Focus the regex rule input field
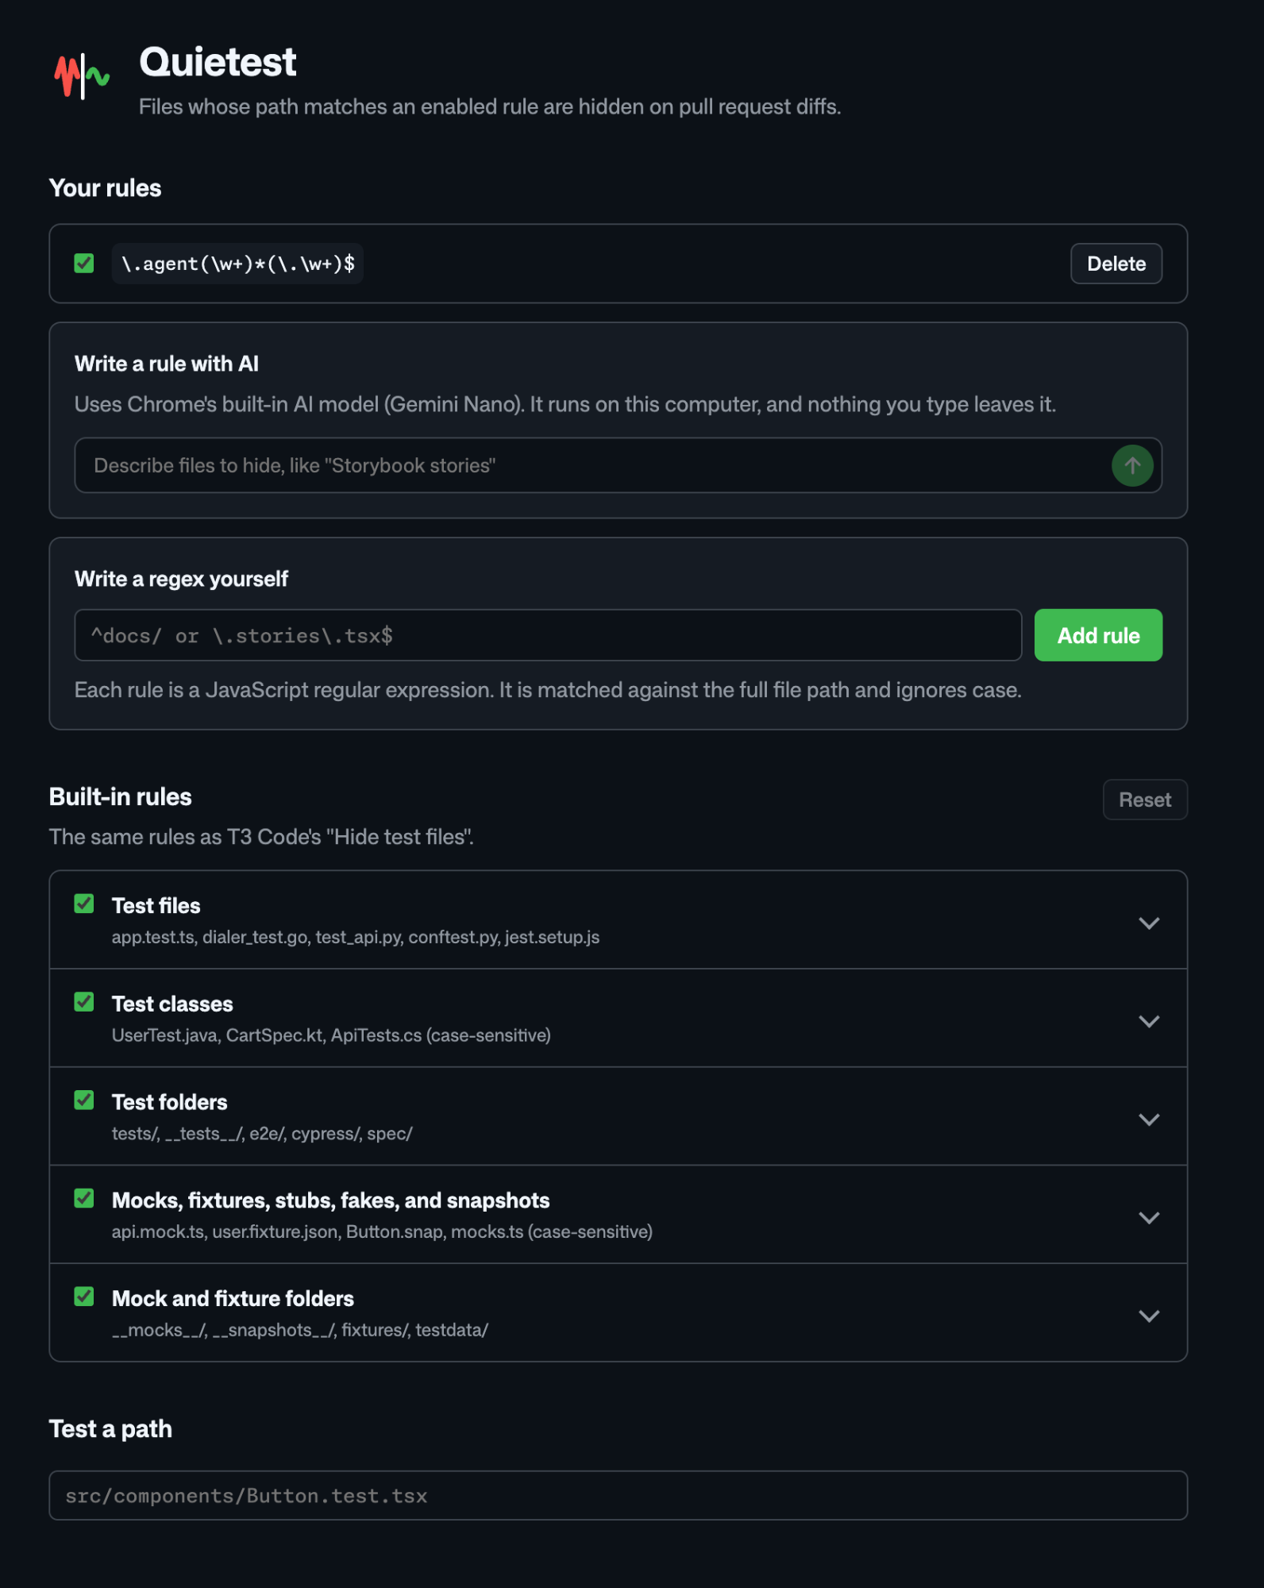Viewport: 1264px width, 1588px height. coord(548,635)
